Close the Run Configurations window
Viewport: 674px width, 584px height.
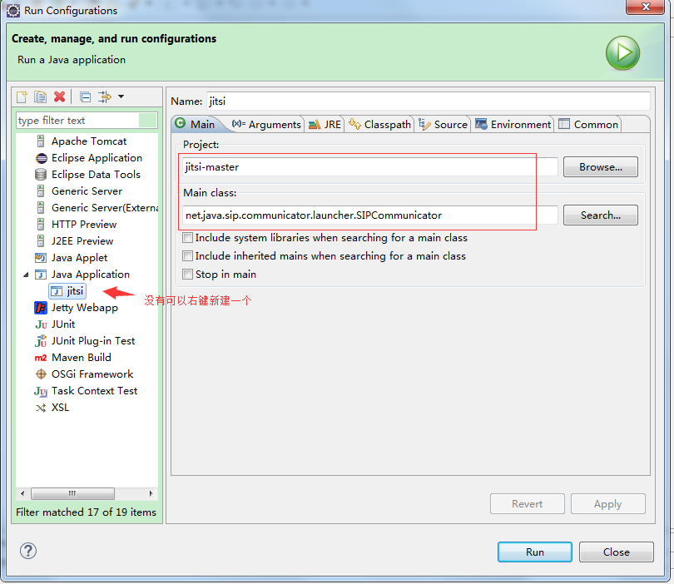coord(645,7)
